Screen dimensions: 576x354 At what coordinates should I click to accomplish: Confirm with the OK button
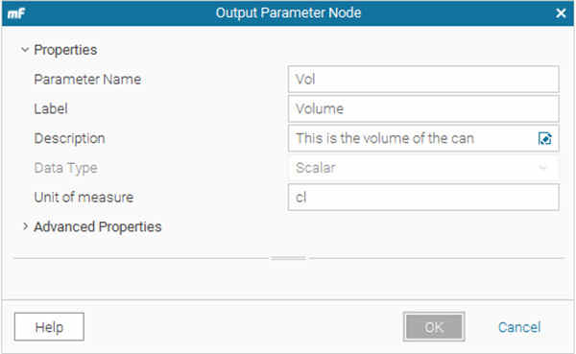click(434, 327)
